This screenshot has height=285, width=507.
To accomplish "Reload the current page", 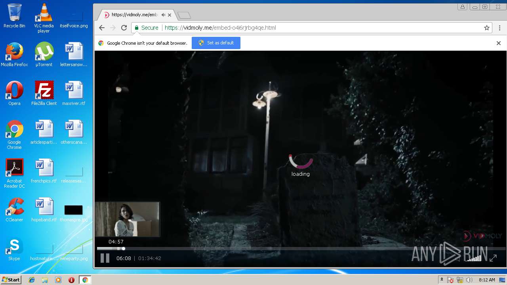I will [x=124, y=28].
